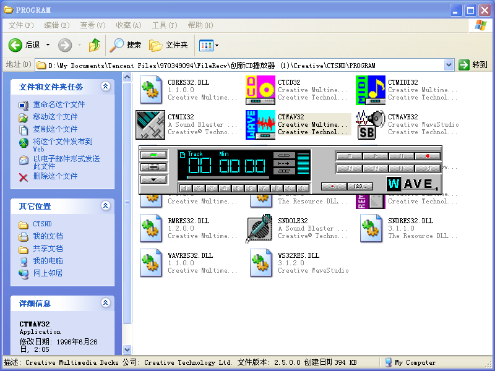Open the CTCD32 CD player application icon
The height and width of the screenshot is (371, 495).
pyautogui.click(x=260, y=90)
